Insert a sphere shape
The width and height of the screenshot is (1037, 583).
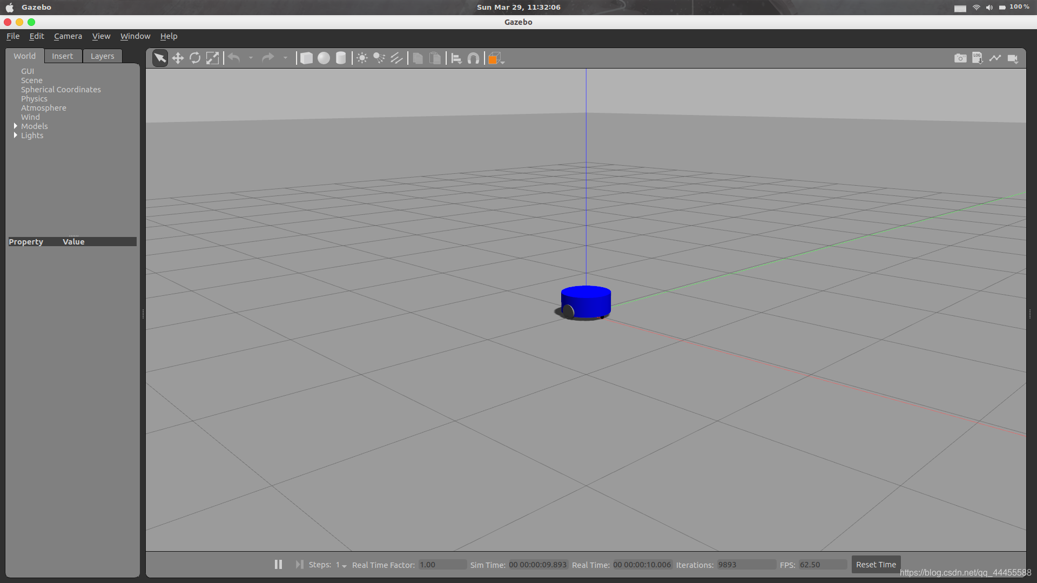pos(324,58)
